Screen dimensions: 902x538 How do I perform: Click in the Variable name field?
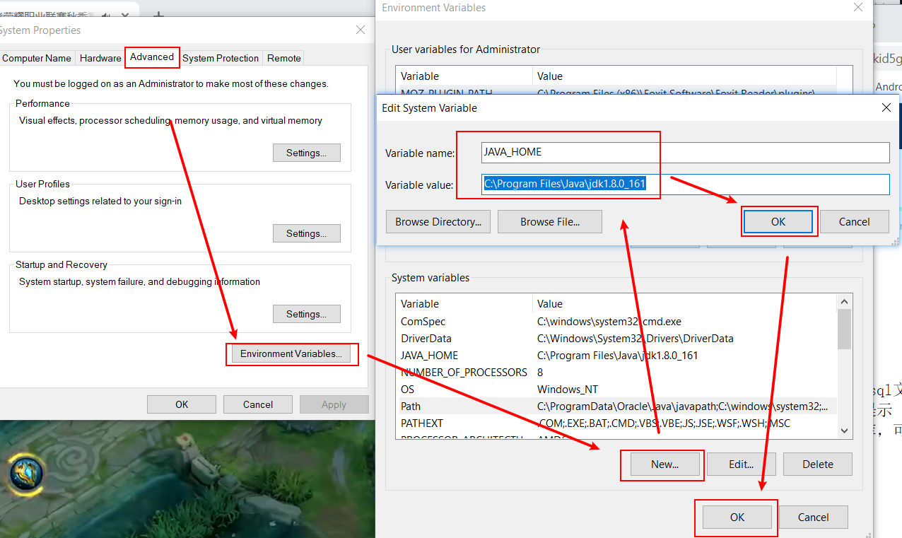pyautogui.click(x=684, y=152)
